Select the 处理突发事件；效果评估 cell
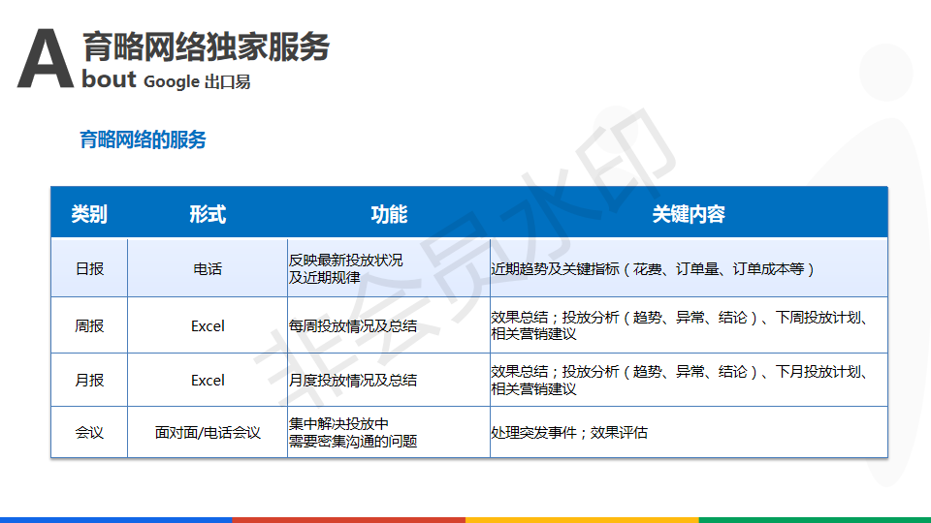This screenshot has height=523, width=931. coord(569,432)
